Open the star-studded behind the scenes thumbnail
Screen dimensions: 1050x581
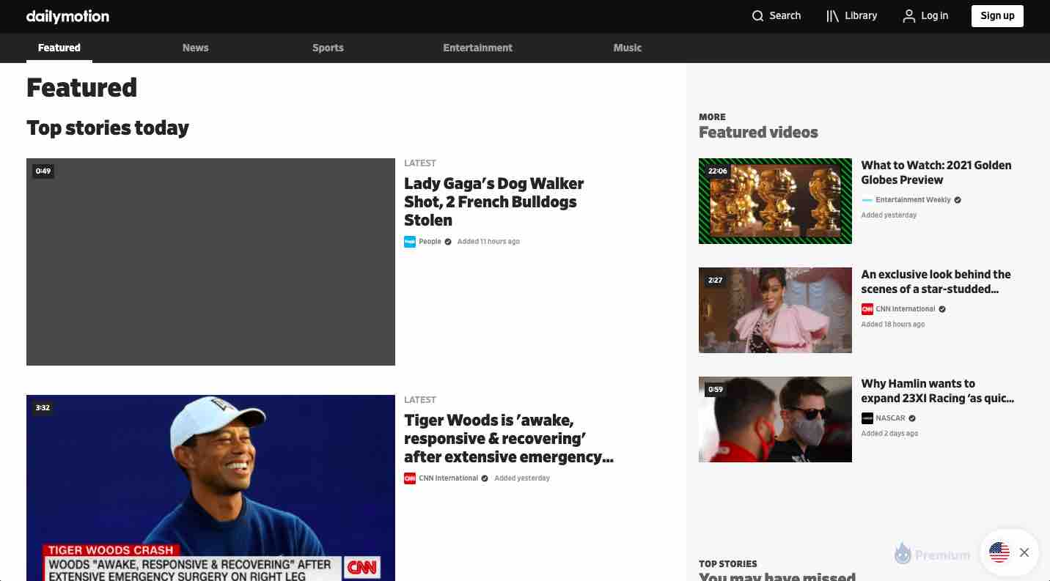[775, 310]
